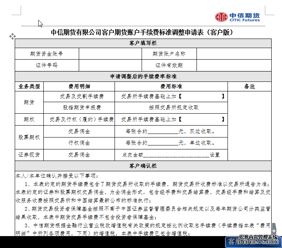Screen dimensions: 282x248
Task: Click the 期货账户名称 label cell
Action: point(169,54)
